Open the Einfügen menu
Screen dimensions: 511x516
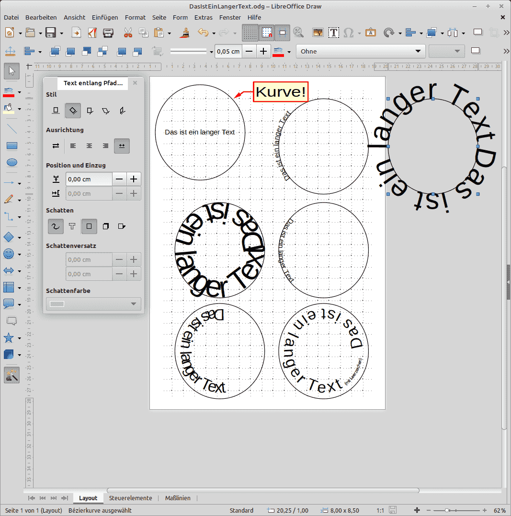105,17
